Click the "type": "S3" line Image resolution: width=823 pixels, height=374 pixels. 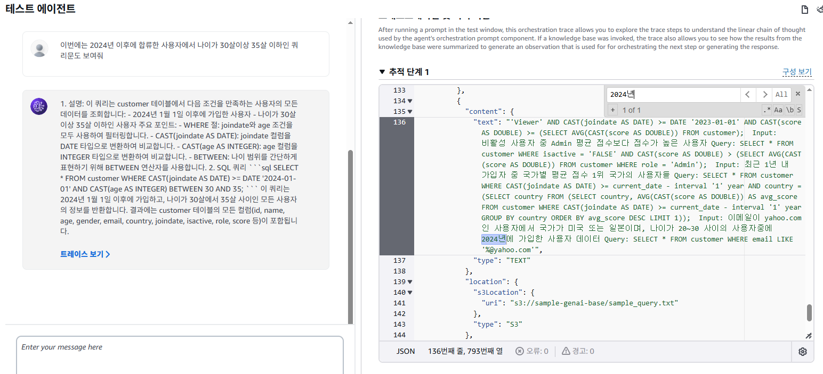(x=497, y=325)
